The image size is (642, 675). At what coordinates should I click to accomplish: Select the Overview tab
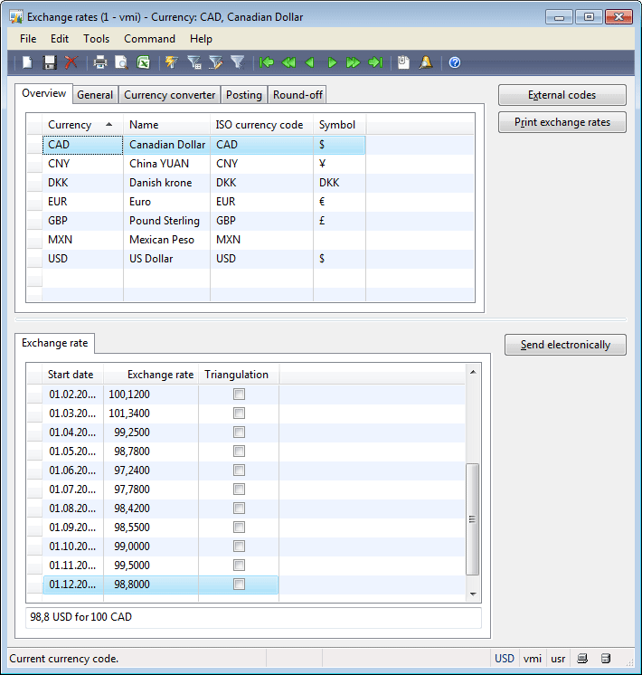tap(44, 93)
